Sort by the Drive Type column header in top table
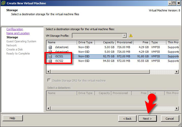The image size is (182, 127). click(86, 42)
